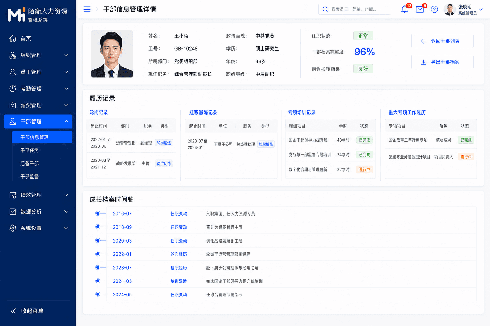
Task: Expand the 组织管理 menu chevron
Action: (x=66, y=55)
